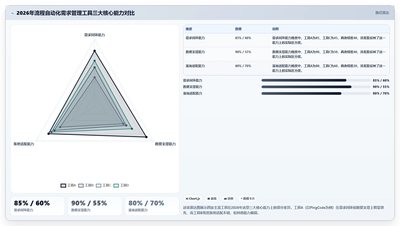Toggle 工具D legend swatch in radar chart
Image resolution: width=400 pixels, height=226 pixels.
click(x=116, y=186)
